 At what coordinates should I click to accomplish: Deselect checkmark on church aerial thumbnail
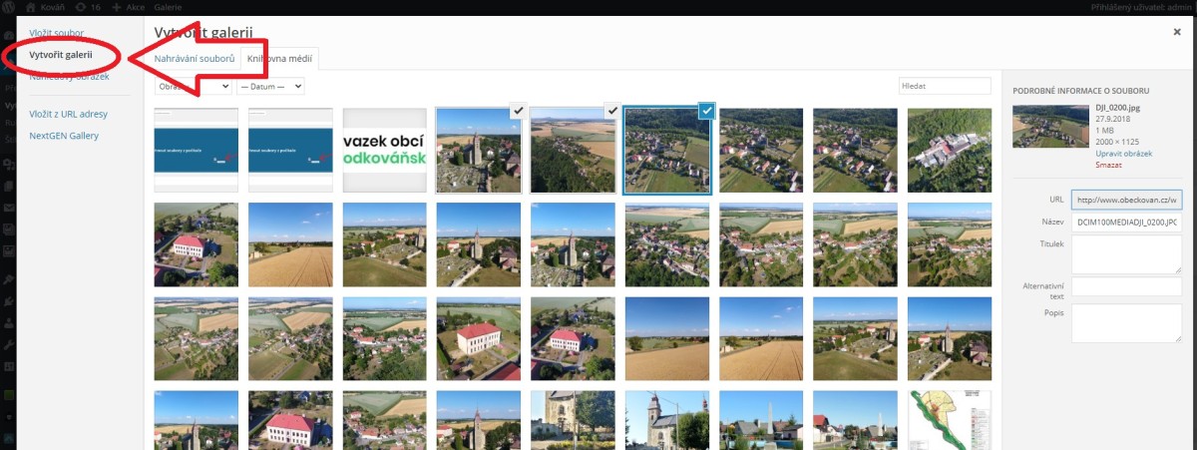pos(518,111)
